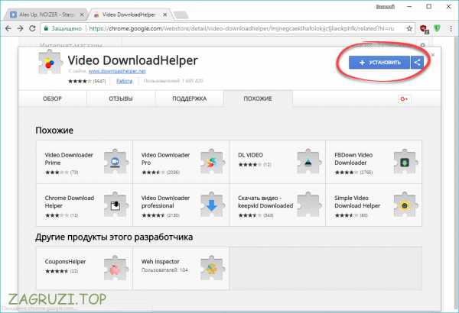459x313 pixels.
Task: Open Chrome Download Helper icon
Action: tap(116, 205)
